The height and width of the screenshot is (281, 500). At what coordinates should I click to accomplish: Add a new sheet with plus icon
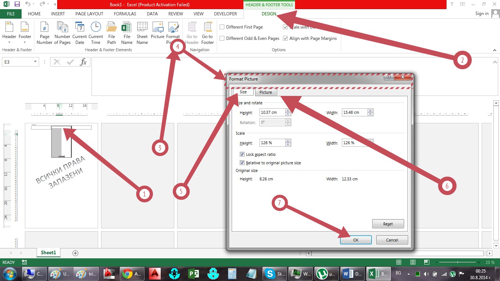75,253
